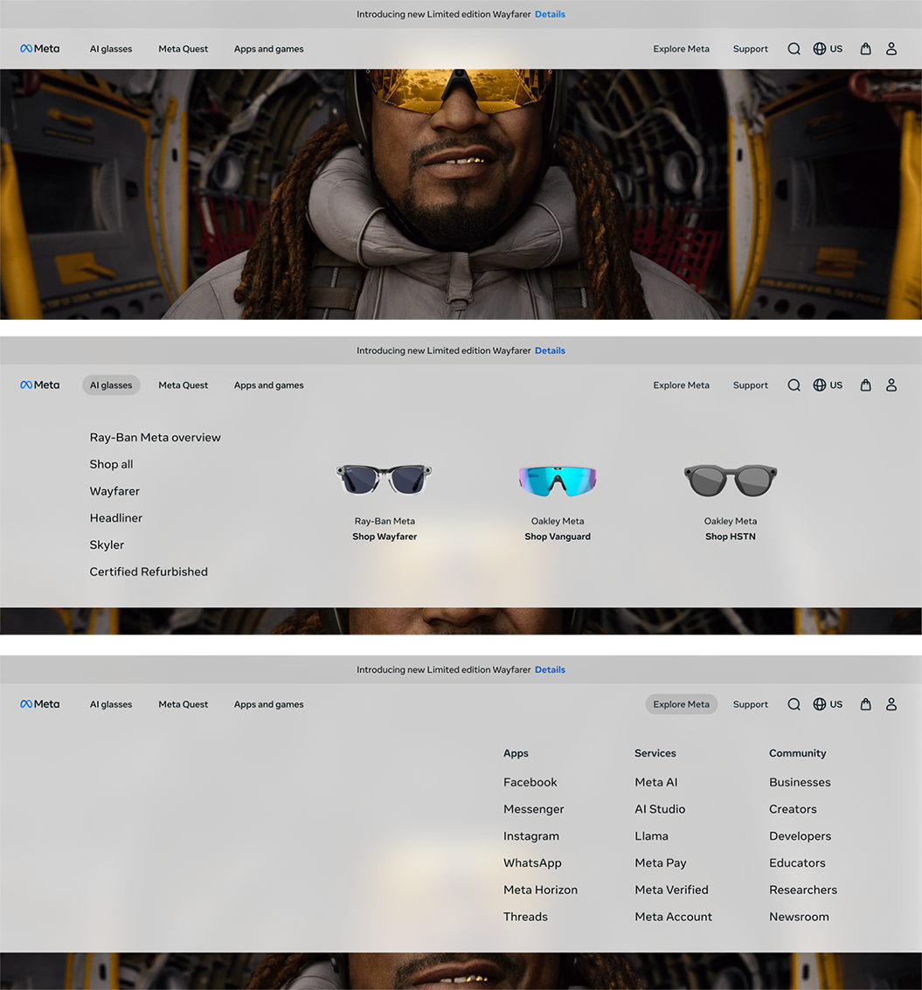Open Educators under Community

(797, 862)
